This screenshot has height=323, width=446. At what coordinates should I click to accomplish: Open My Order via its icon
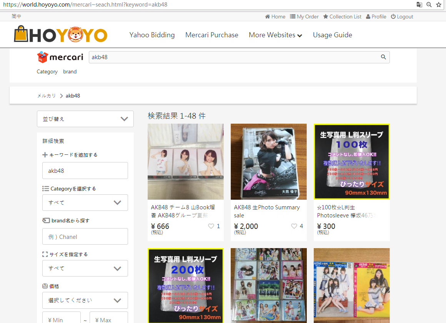[x=292, y=17]
